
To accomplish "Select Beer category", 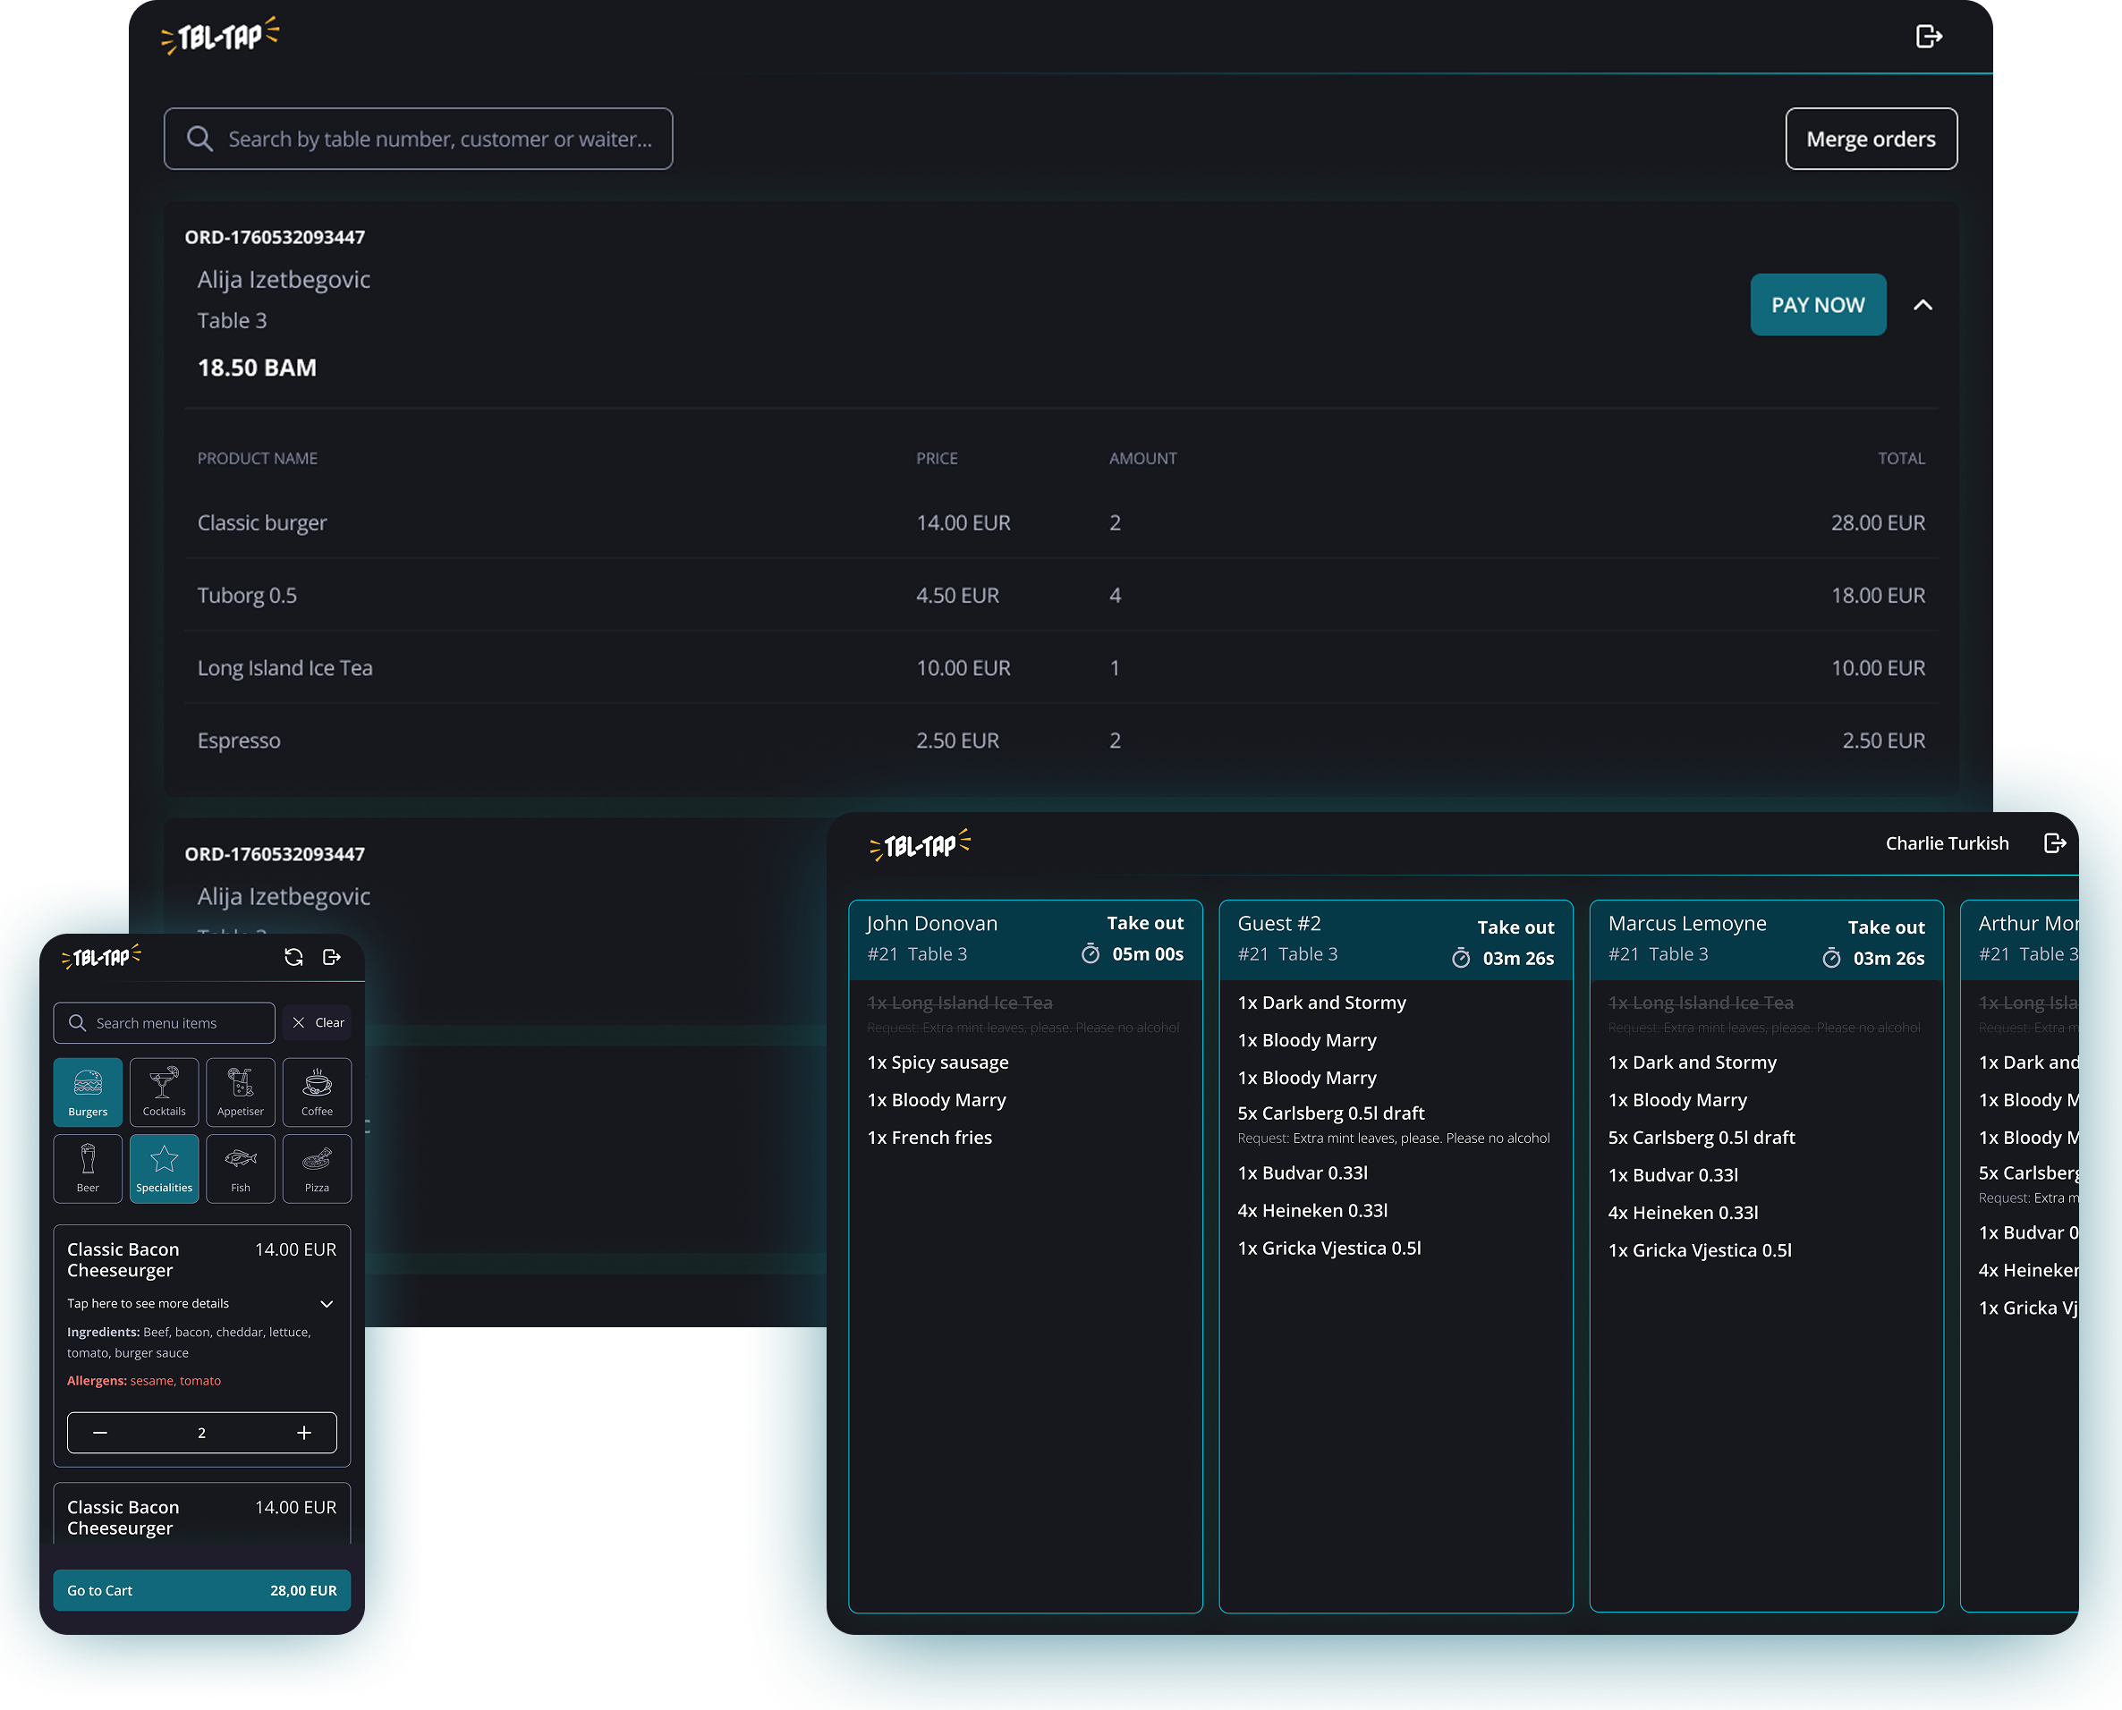I will pyautogui.click(x=88, y=1168).
